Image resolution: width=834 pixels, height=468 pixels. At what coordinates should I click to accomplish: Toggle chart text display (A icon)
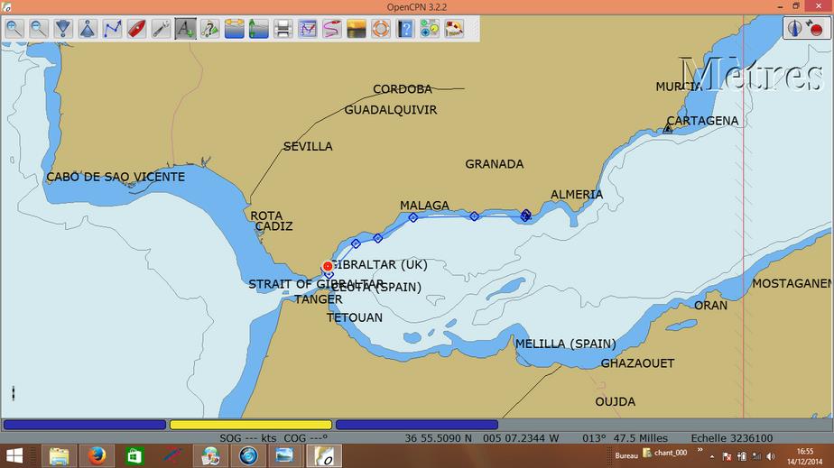coord(185,29)
